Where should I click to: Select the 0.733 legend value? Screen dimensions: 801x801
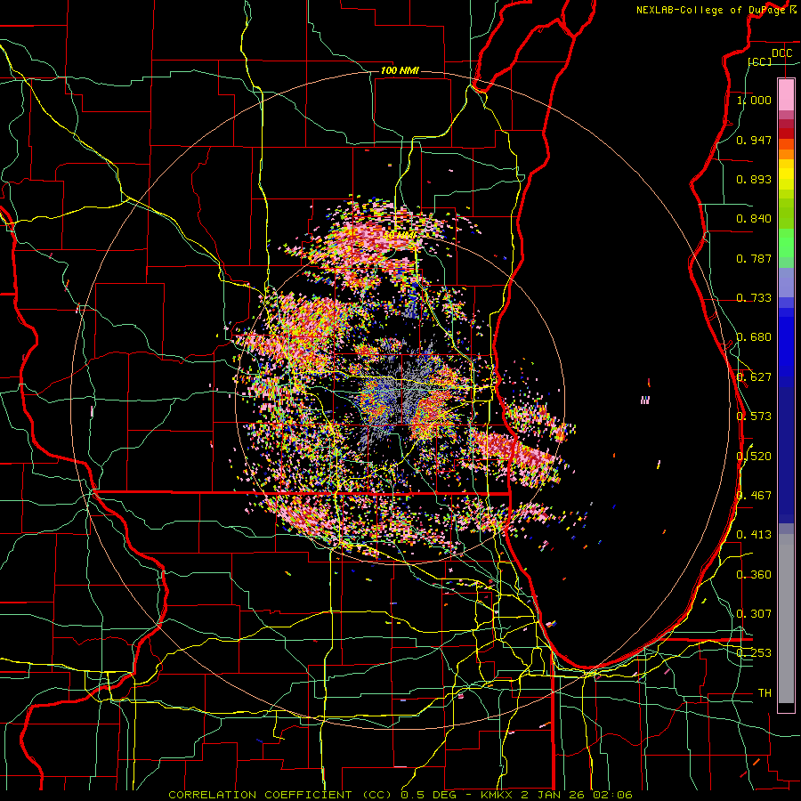pyautogui.click(x=754, y=298)
